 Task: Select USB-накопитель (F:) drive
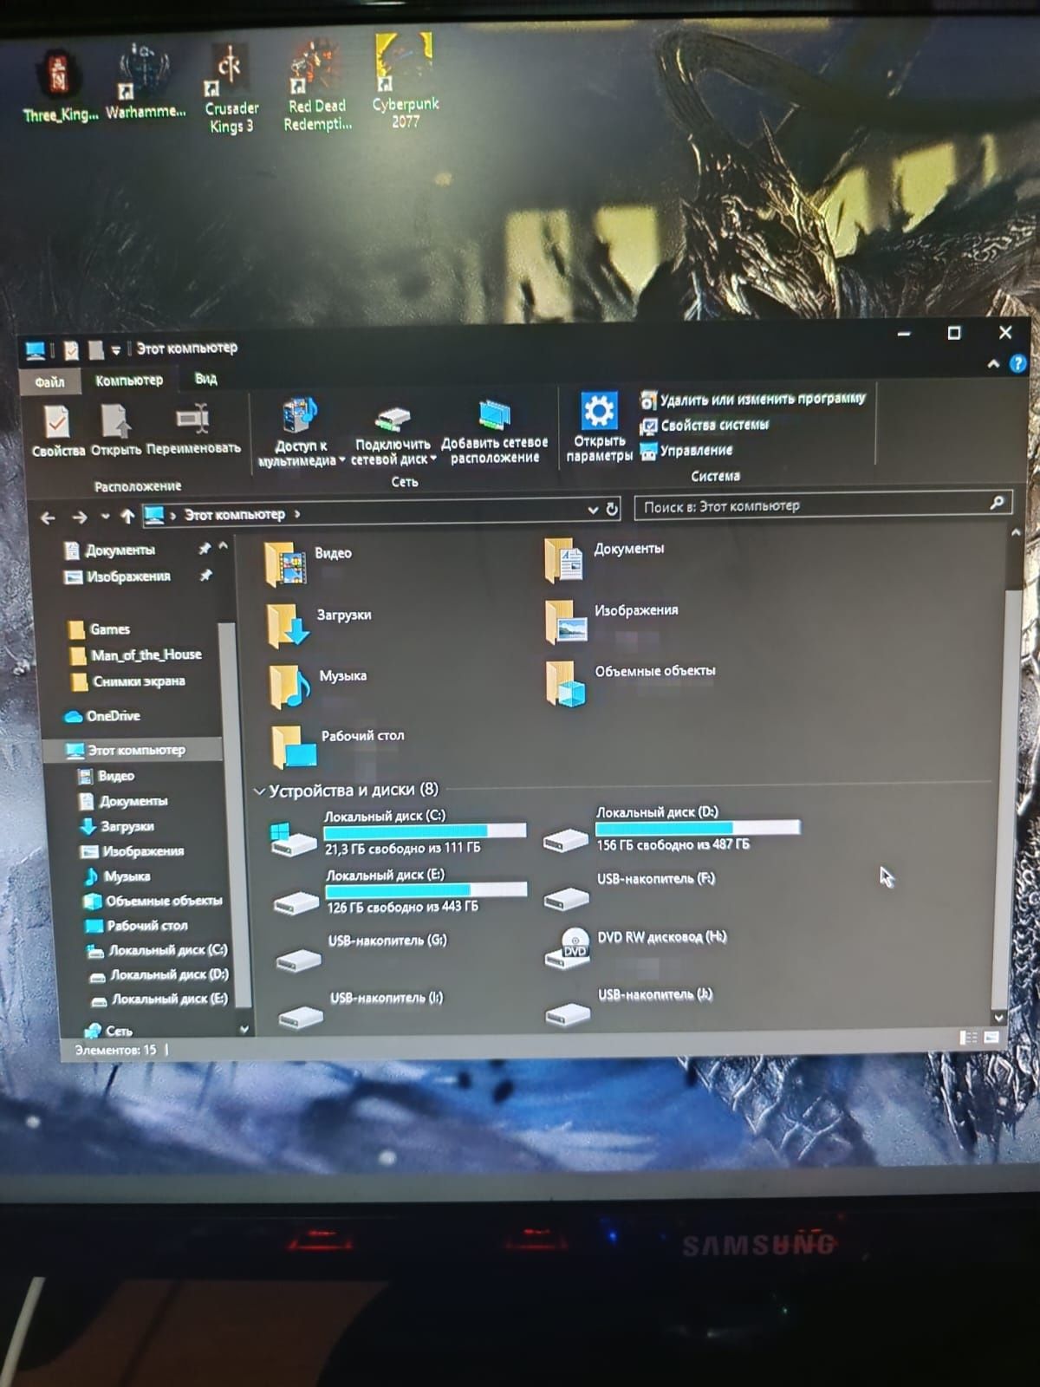[x=630, y=889]
